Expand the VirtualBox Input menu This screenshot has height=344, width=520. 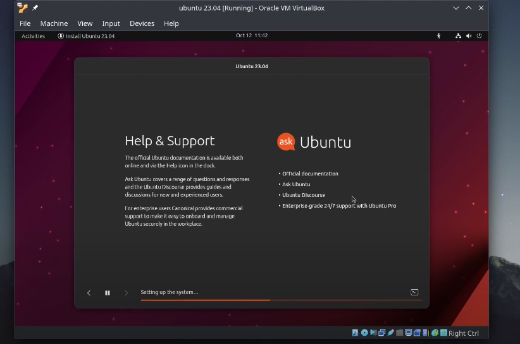click(x=111, y=23)
